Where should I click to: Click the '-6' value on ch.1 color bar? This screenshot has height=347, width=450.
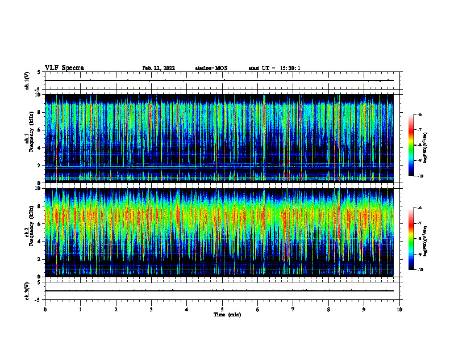pos(419,114)
